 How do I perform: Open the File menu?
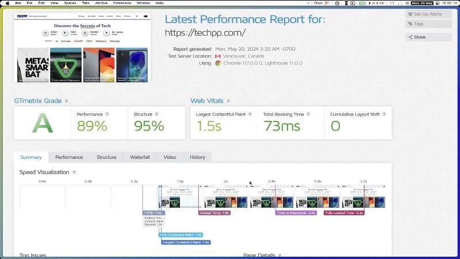pyautogui.click(x=29, y=3)
